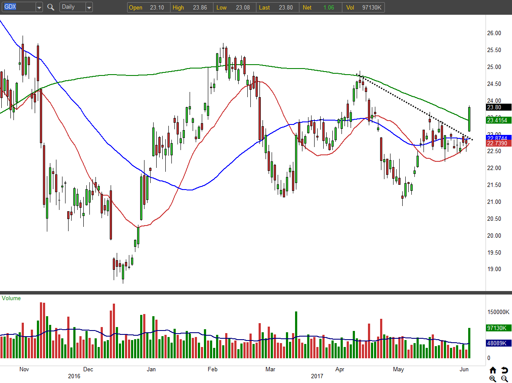Click the latest green volume bar

click(469, 343)
